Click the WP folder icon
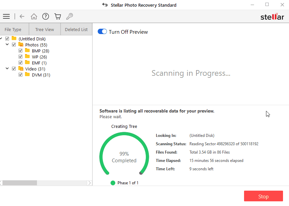The height and width of the screenshot is (206, 289). click(27, 56)
